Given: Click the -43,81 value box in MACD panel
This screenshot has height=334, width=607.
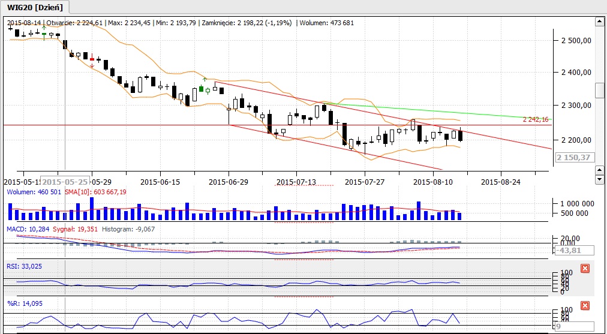Looking at the screenshot, I should click(x=574, y=250).
